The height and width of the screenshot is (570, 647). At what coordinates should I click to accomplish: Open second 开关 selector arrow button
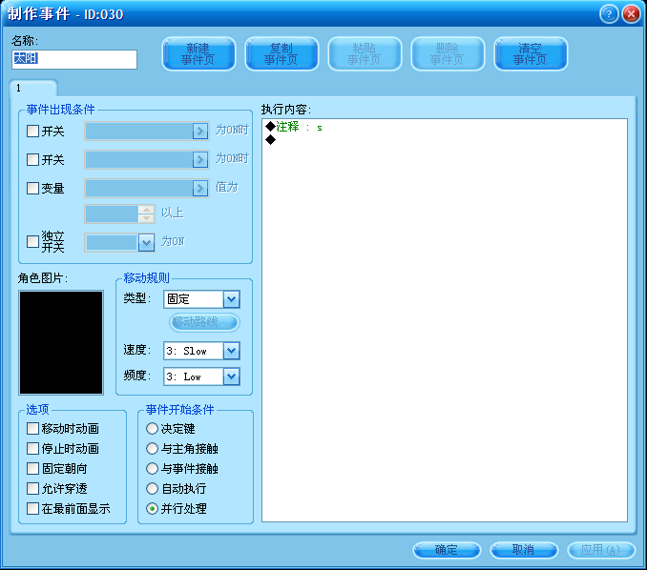click(x=200, y=160)
